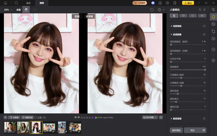The width and height of the screenshot is (217, 136).
Task: Expand arrow next to 高低頻磨皮（身體）value
Action: click(205, 51)
